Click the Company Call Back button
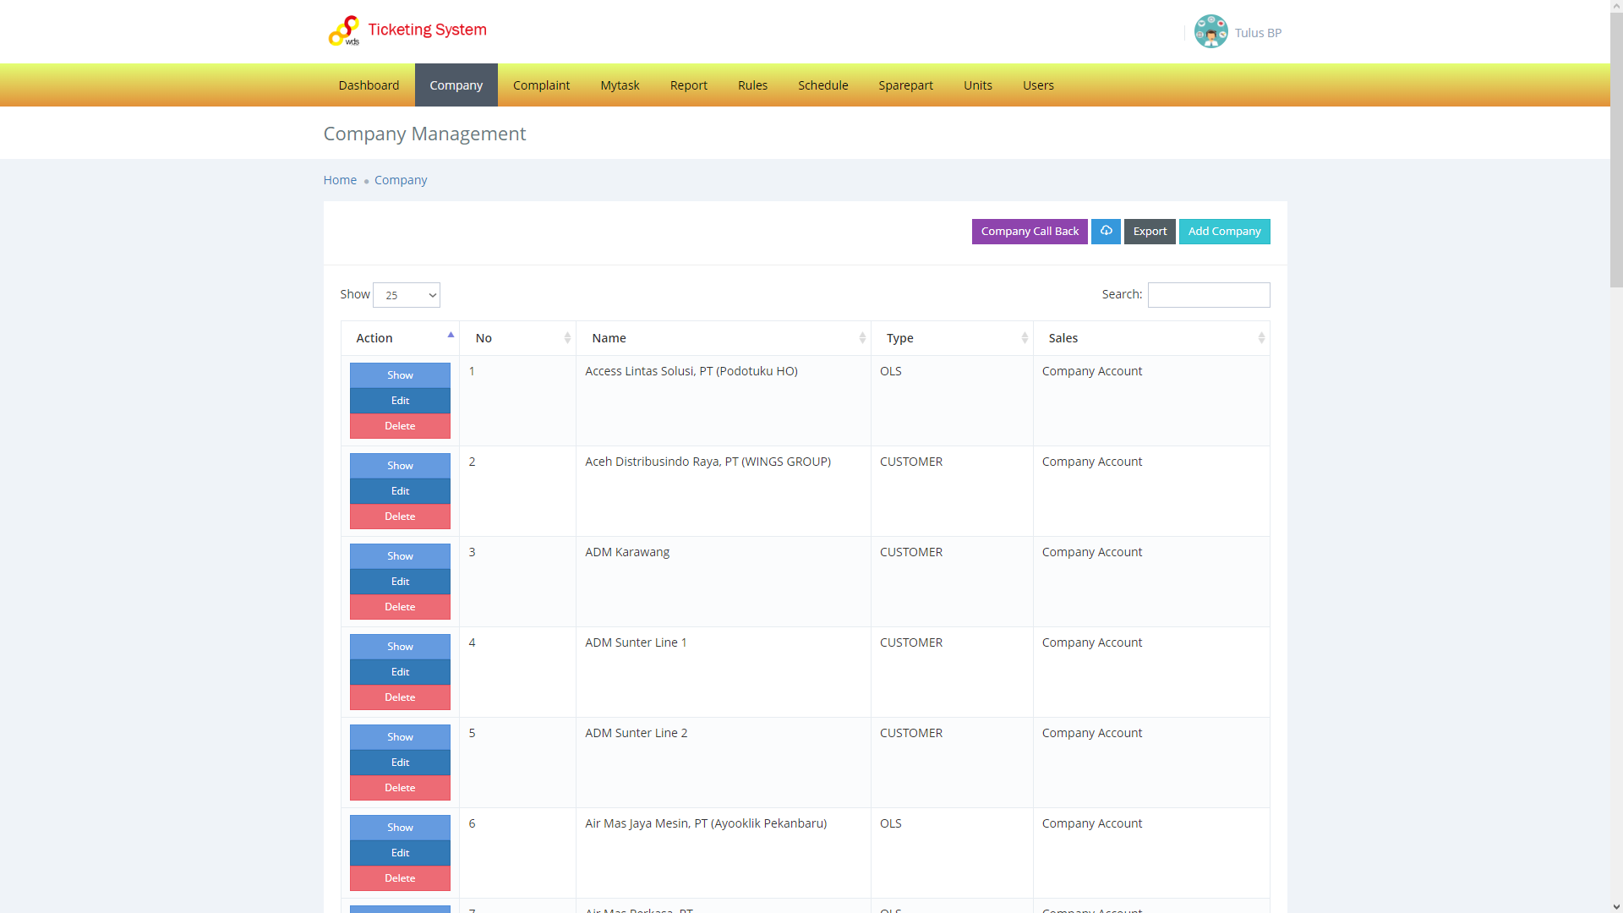Screen dimensions: 1623x913 click(1030, 232)
